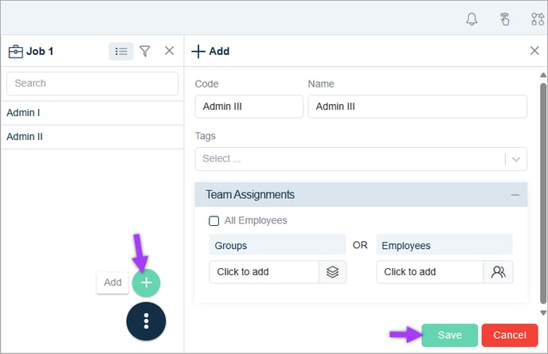Click the Code input field
The width and height of the screenshot is (548, 354).
(249, 107)
